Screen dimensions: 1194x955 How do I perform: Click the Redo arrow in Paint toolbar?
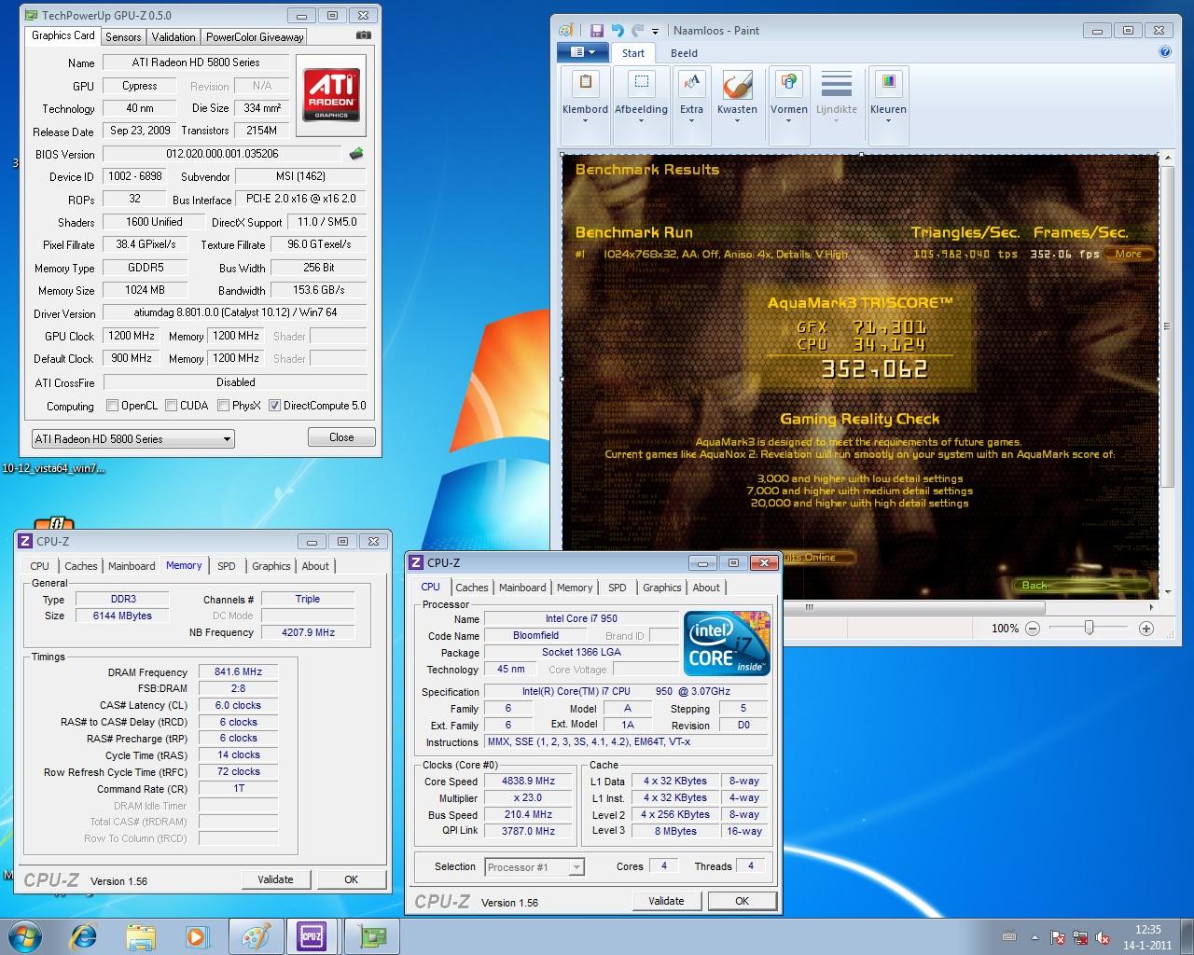pyautogui.click(x=638, y=31)
